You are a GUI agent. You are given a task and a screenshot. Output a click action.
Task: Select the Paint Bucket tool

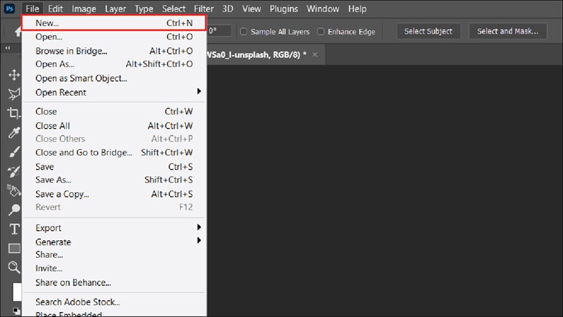[14, 190]
